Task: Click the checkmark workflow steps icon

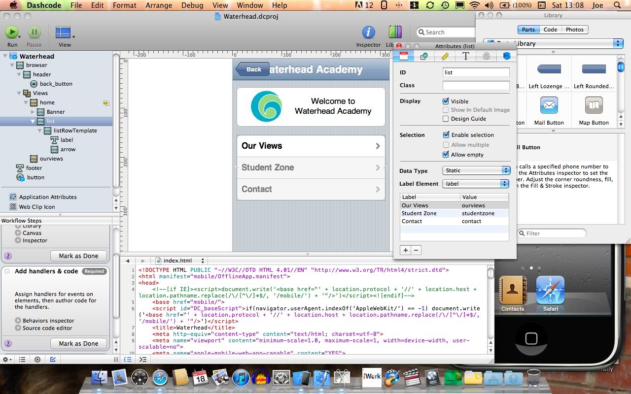Action: point(53,360)
